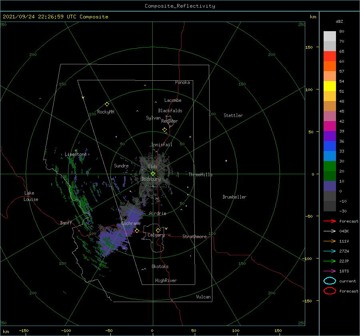This screenshot has width=360, height=336.
Task: Click the Composite_Reflectivity title
Action: pyautogui.click(x=180, y=6)
